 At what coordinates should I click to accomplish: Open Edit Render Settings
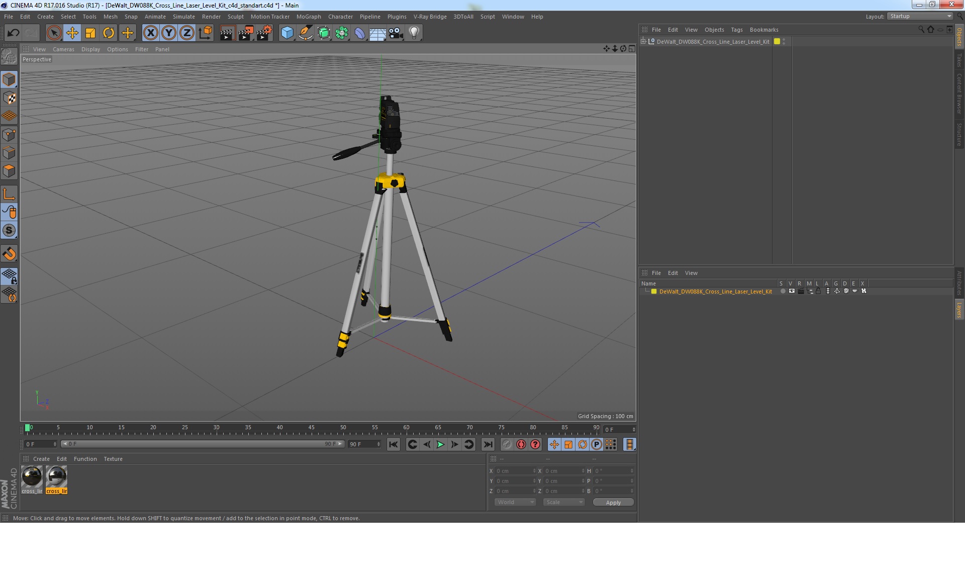pos(264,33)
